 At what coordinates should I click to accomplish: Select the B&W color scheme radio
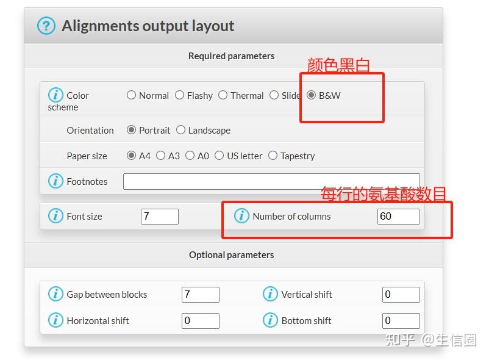point(311,95)
